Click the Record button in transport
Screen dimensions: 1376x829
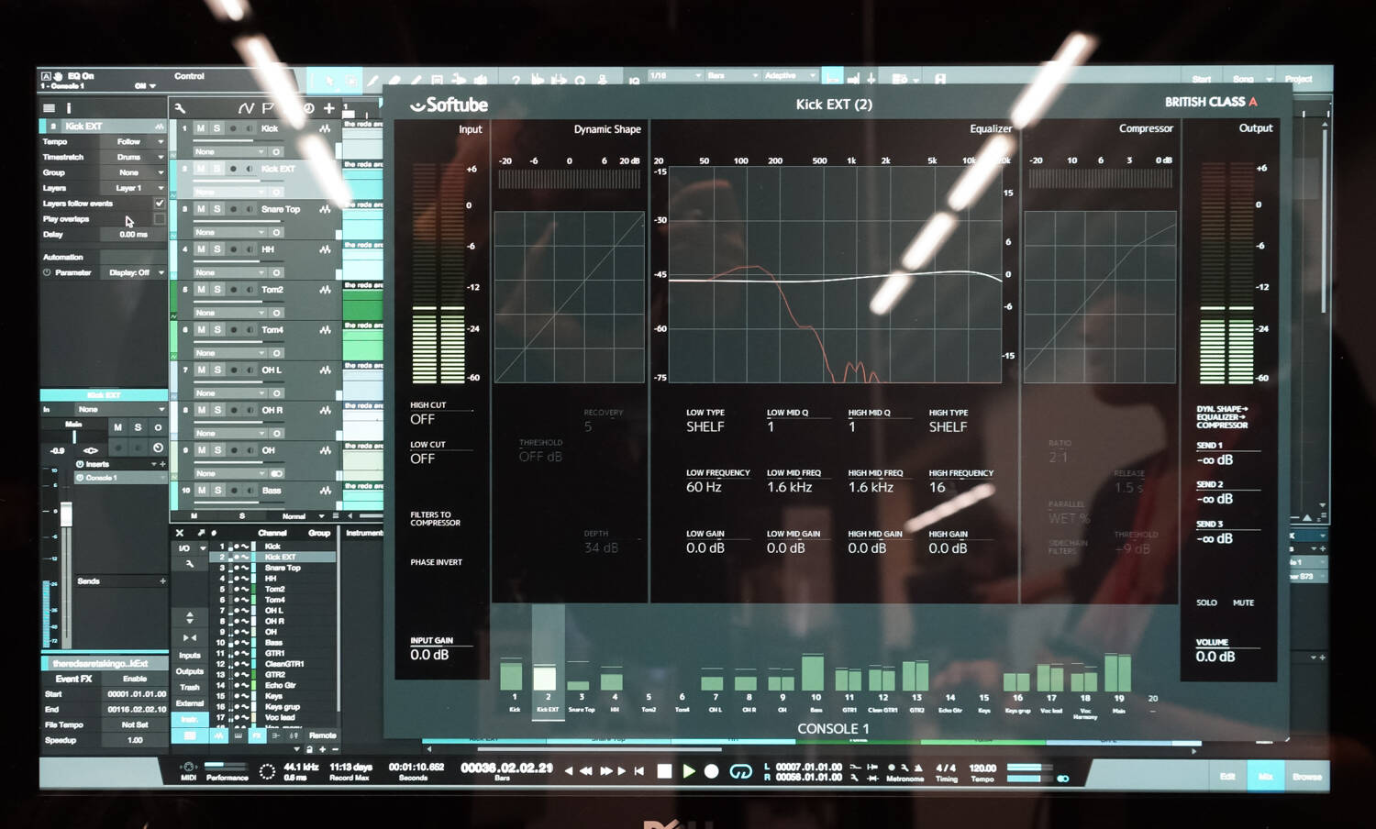(x=711, y=771)
